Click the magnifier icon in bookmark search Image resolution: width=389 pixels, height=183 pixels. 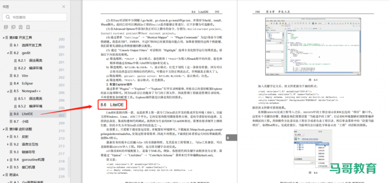coord(7,17)
